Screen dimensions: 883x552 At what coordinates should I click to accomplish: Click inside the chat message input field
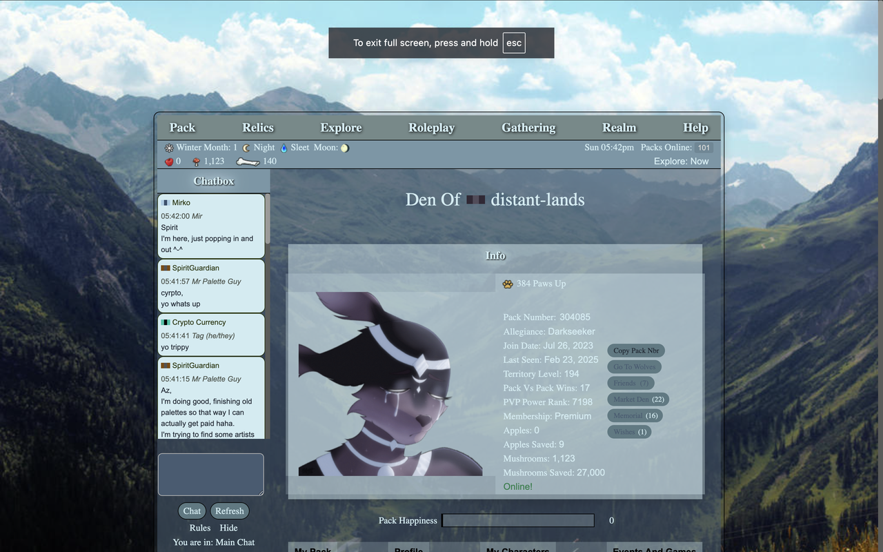click(210, 474)
